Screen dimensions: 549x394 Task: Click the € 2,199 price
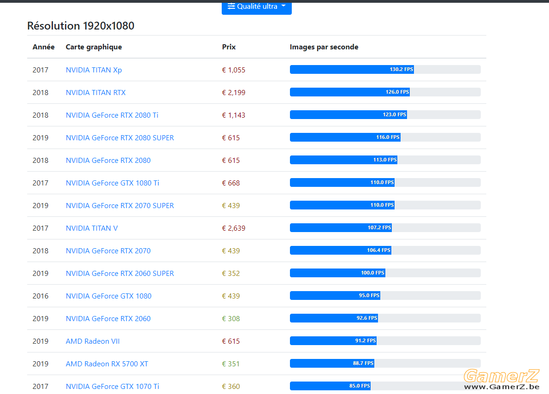click(234, 93)
